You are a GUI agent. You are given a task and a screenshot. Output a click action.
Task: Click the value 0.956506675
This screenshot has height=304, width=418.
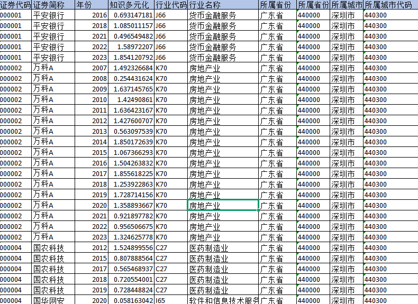[133, 226]
